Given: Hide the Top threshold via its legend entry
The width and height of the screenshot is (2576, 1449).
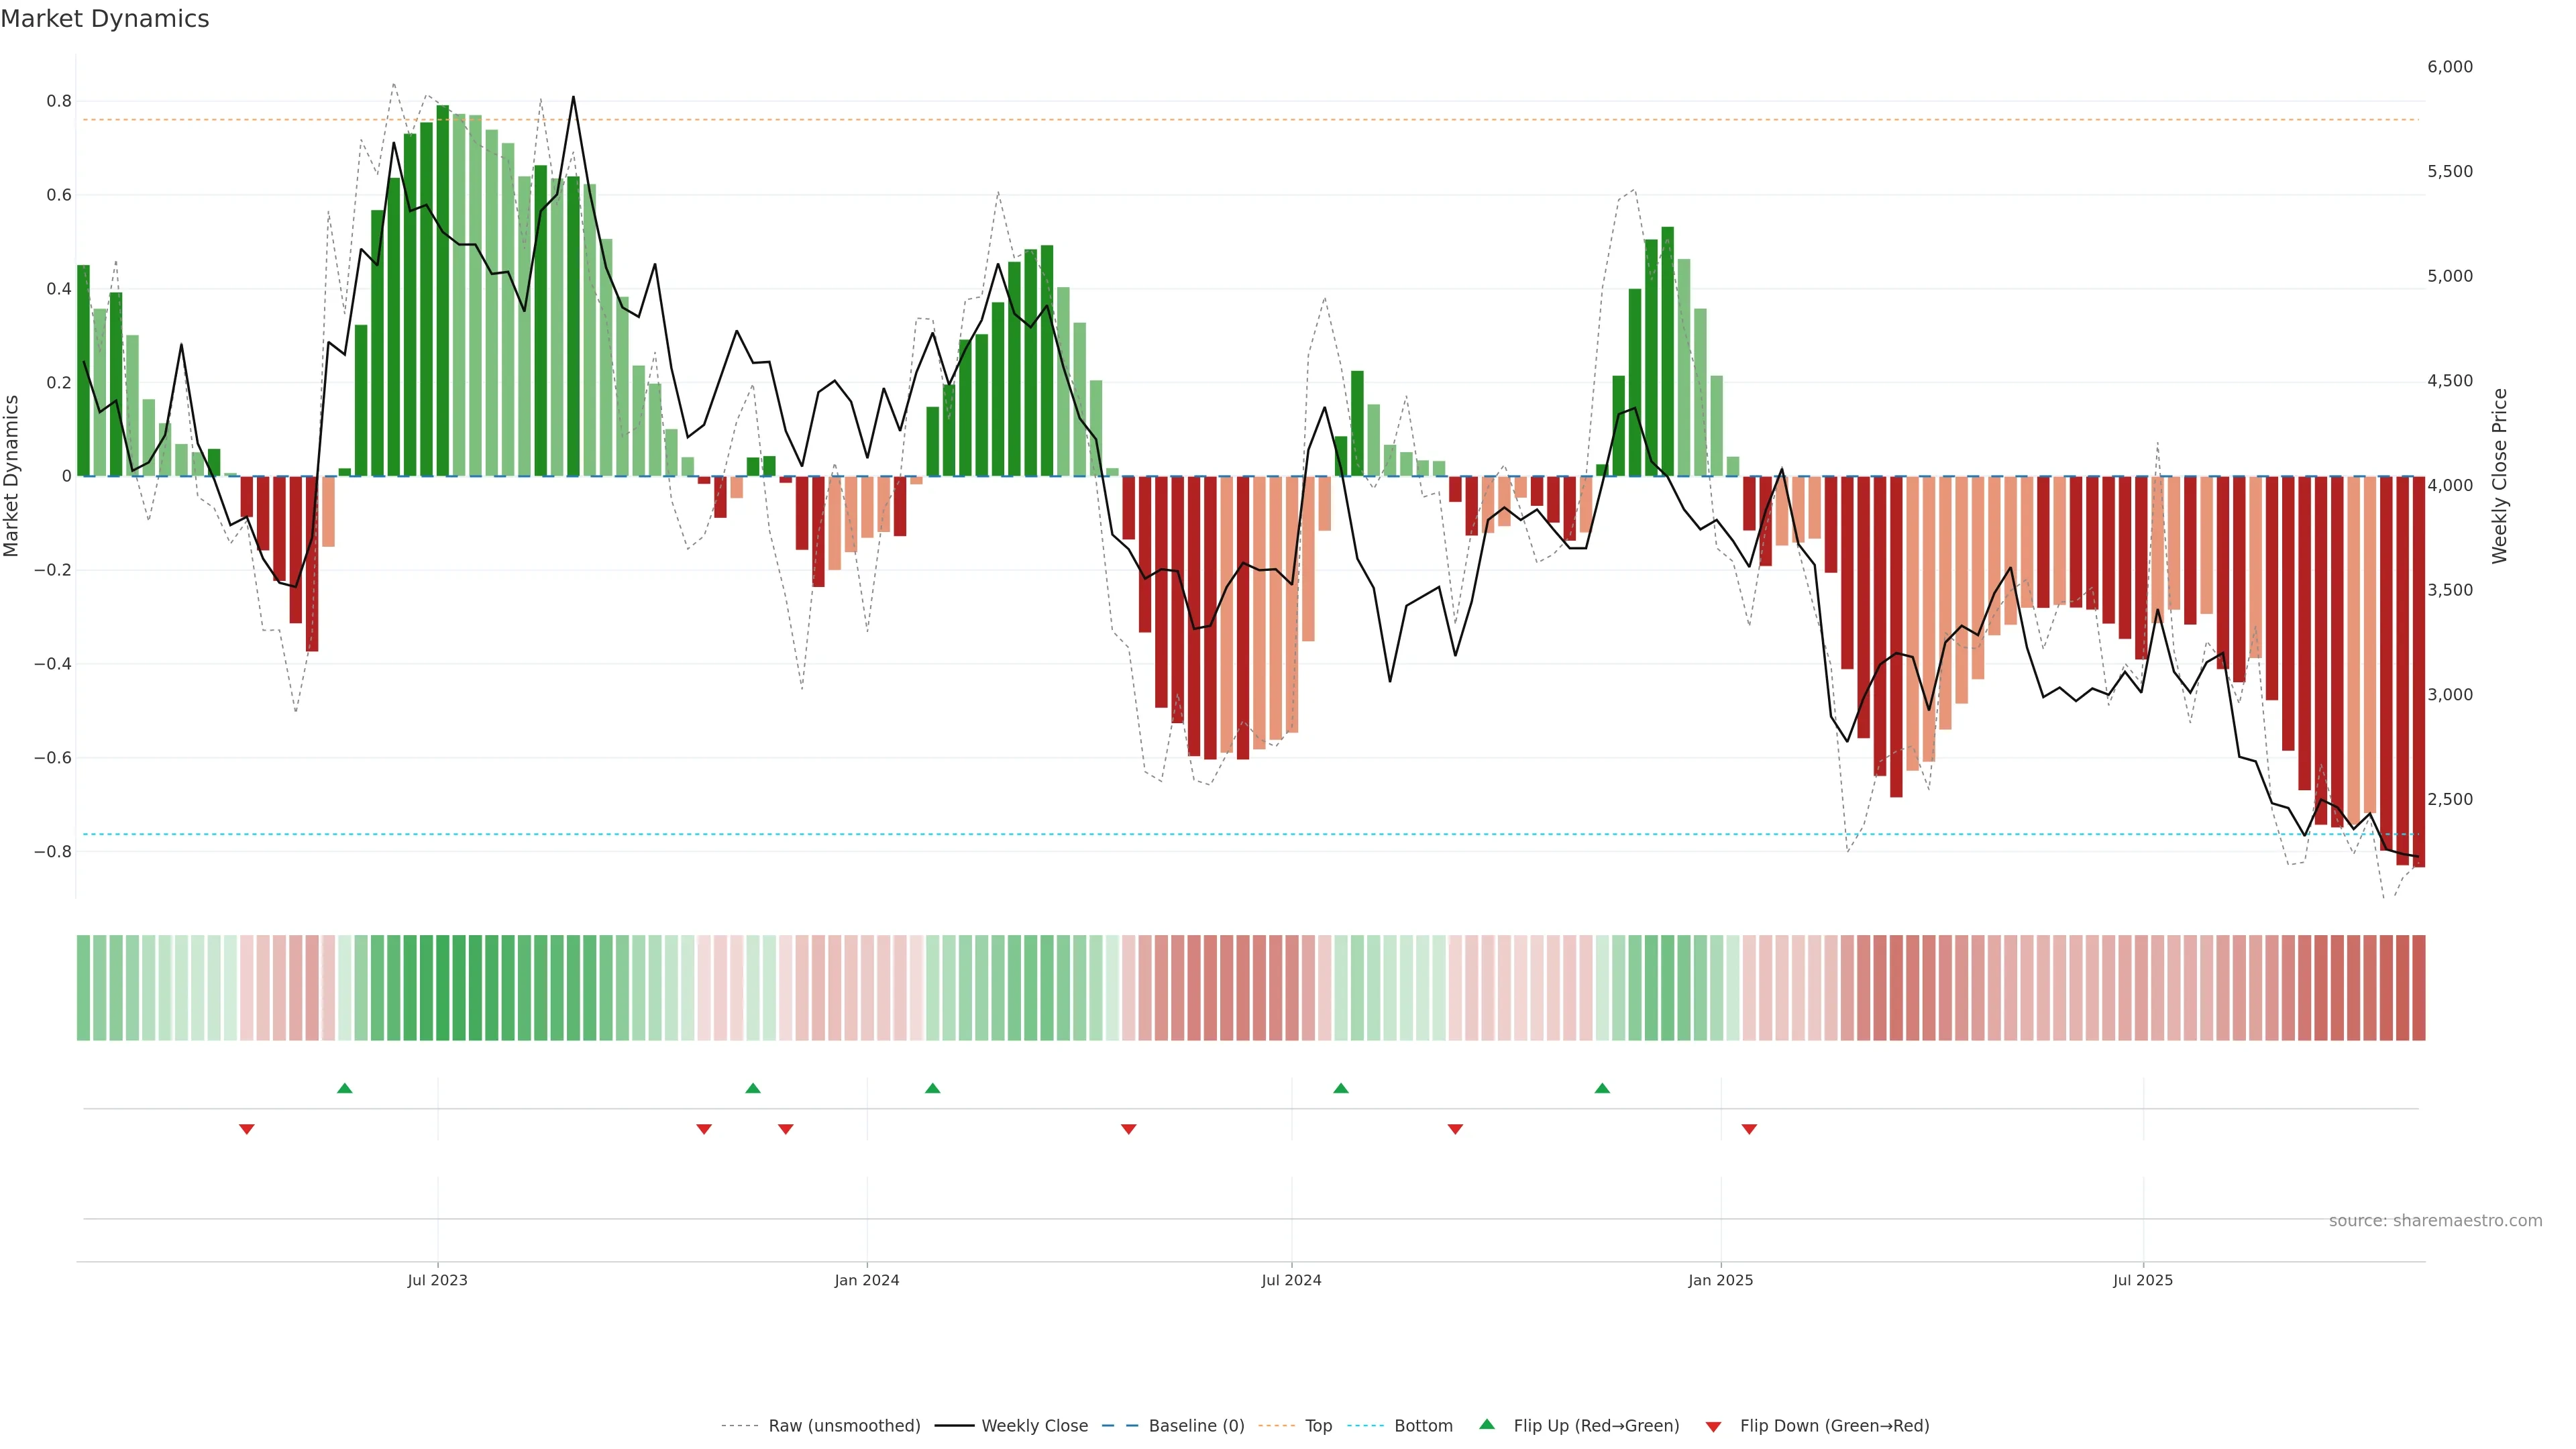Looking at the screenshot, I should pos(1318,1426).
